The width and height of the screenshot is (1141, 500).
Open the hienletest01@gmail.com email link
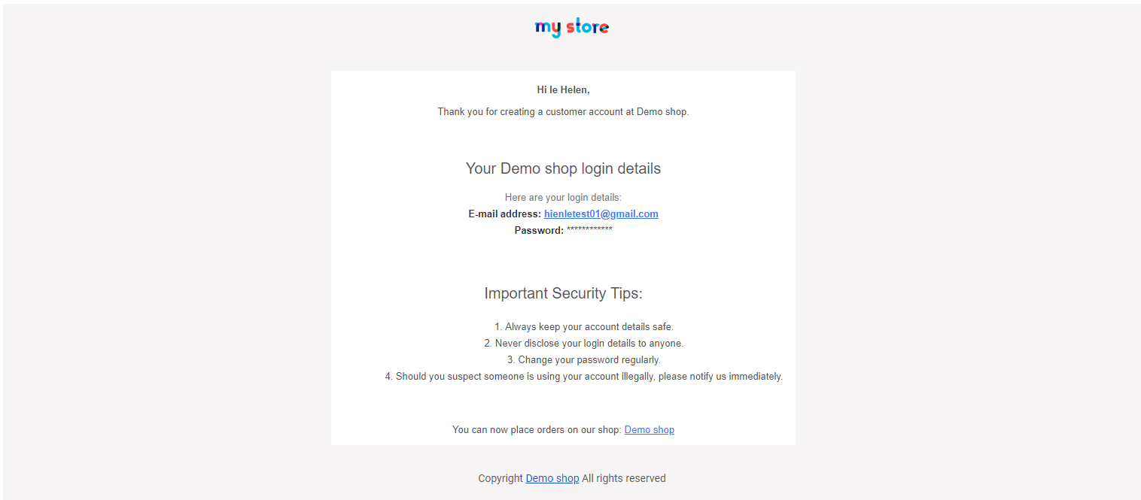click(601, 214)
